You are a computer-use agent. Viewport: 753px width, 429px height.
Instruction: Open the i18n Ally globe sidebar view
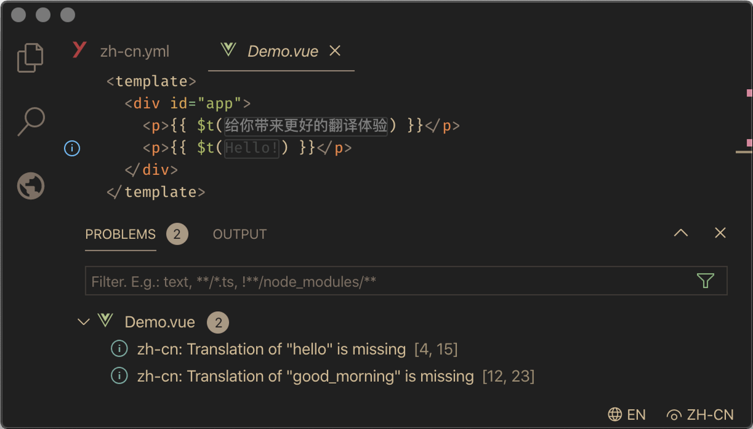coord(30,186)
